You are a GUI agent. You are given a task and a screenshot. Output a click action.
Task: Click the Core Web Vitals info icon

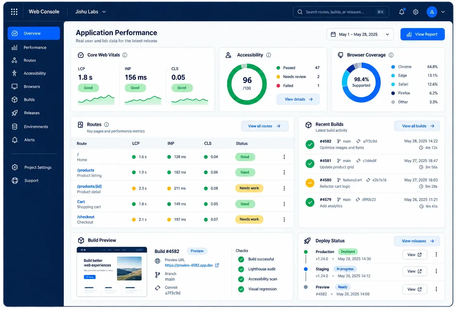click(125, 55)
